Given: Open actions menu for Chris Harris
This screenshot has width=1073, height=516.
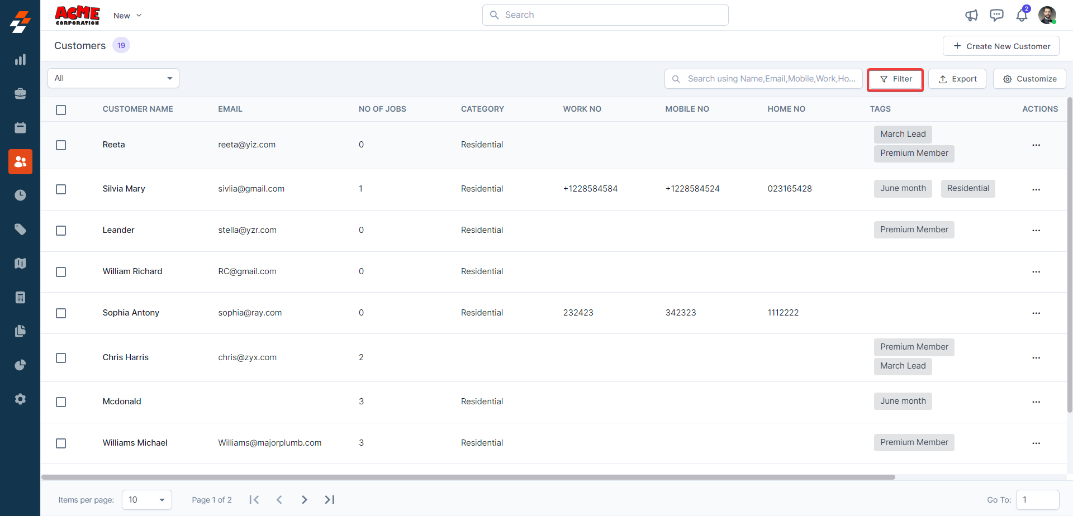Looking at the screenshot, I should click(x=1036, y=358).
